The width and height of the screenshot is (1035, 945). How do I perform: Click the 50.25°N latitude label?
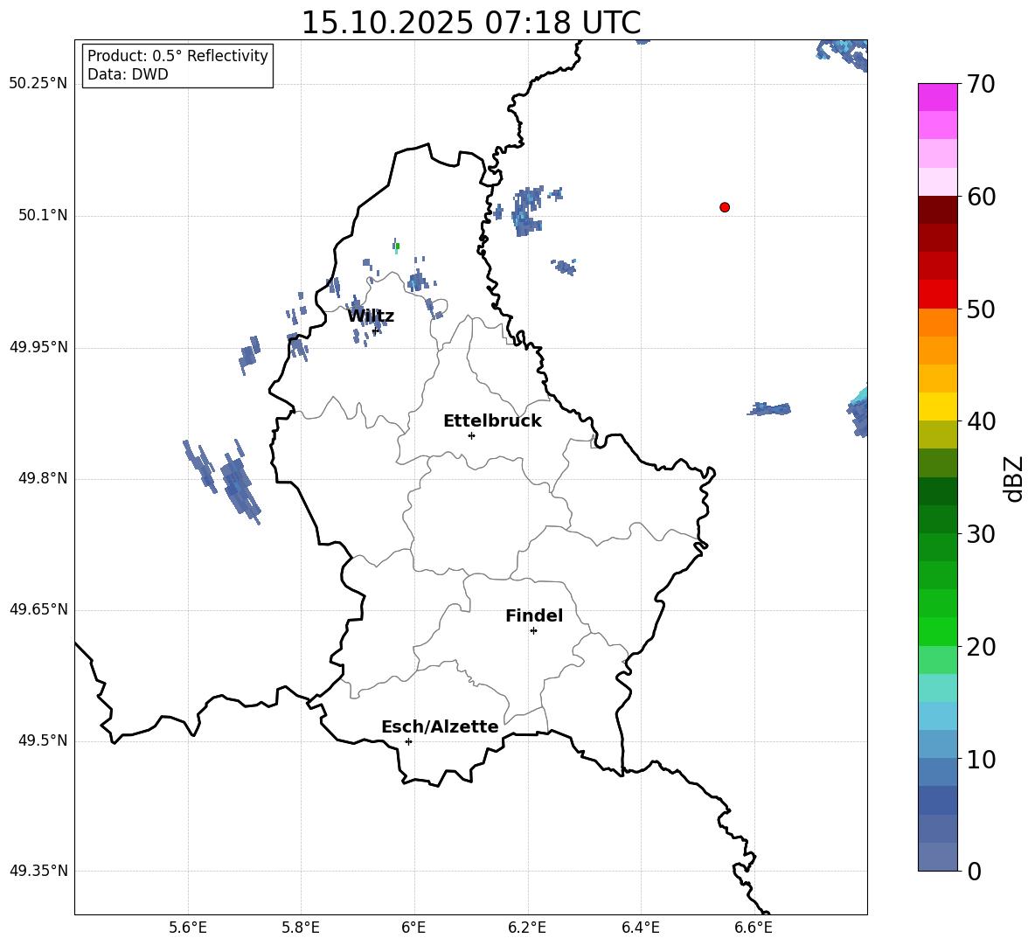38,84
